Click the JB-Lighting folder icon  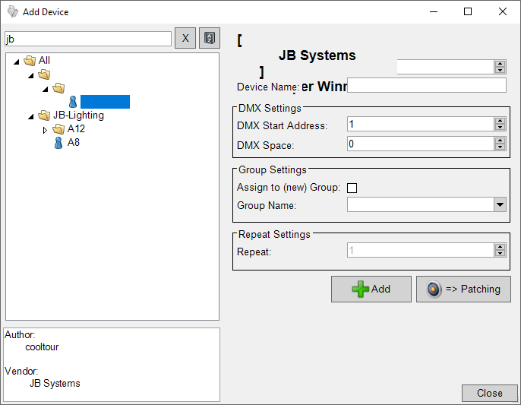pos(44,115)
